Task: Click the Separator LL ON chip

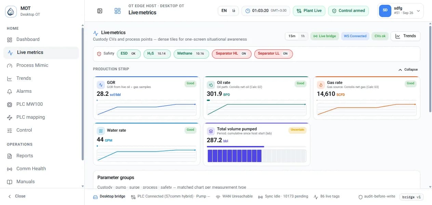Action: click(273, 54)
